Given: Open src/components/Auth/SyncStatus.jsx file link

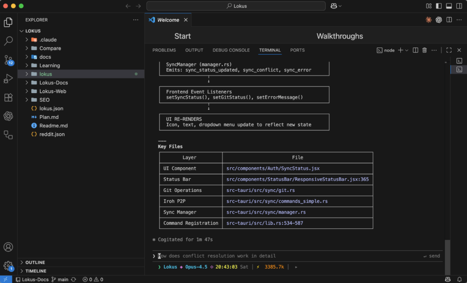Looking at the screenshot, I should pos(273,168).
